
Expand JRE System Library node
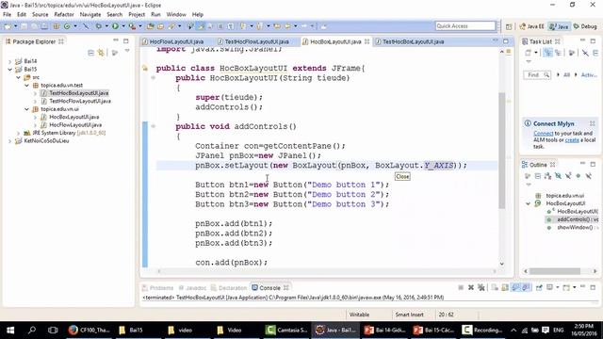[x=18, y=133]
